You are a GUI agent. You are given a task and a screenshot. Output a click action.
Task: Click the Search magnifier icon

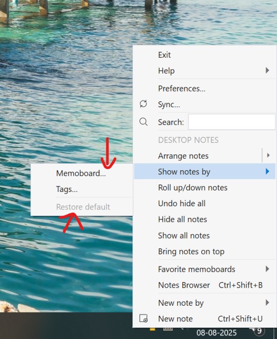[x=144, y=122]
